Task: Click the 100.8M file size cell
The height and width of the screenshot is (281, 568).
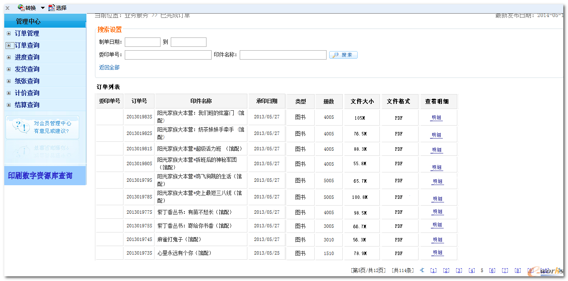Action: coord(362,198)
